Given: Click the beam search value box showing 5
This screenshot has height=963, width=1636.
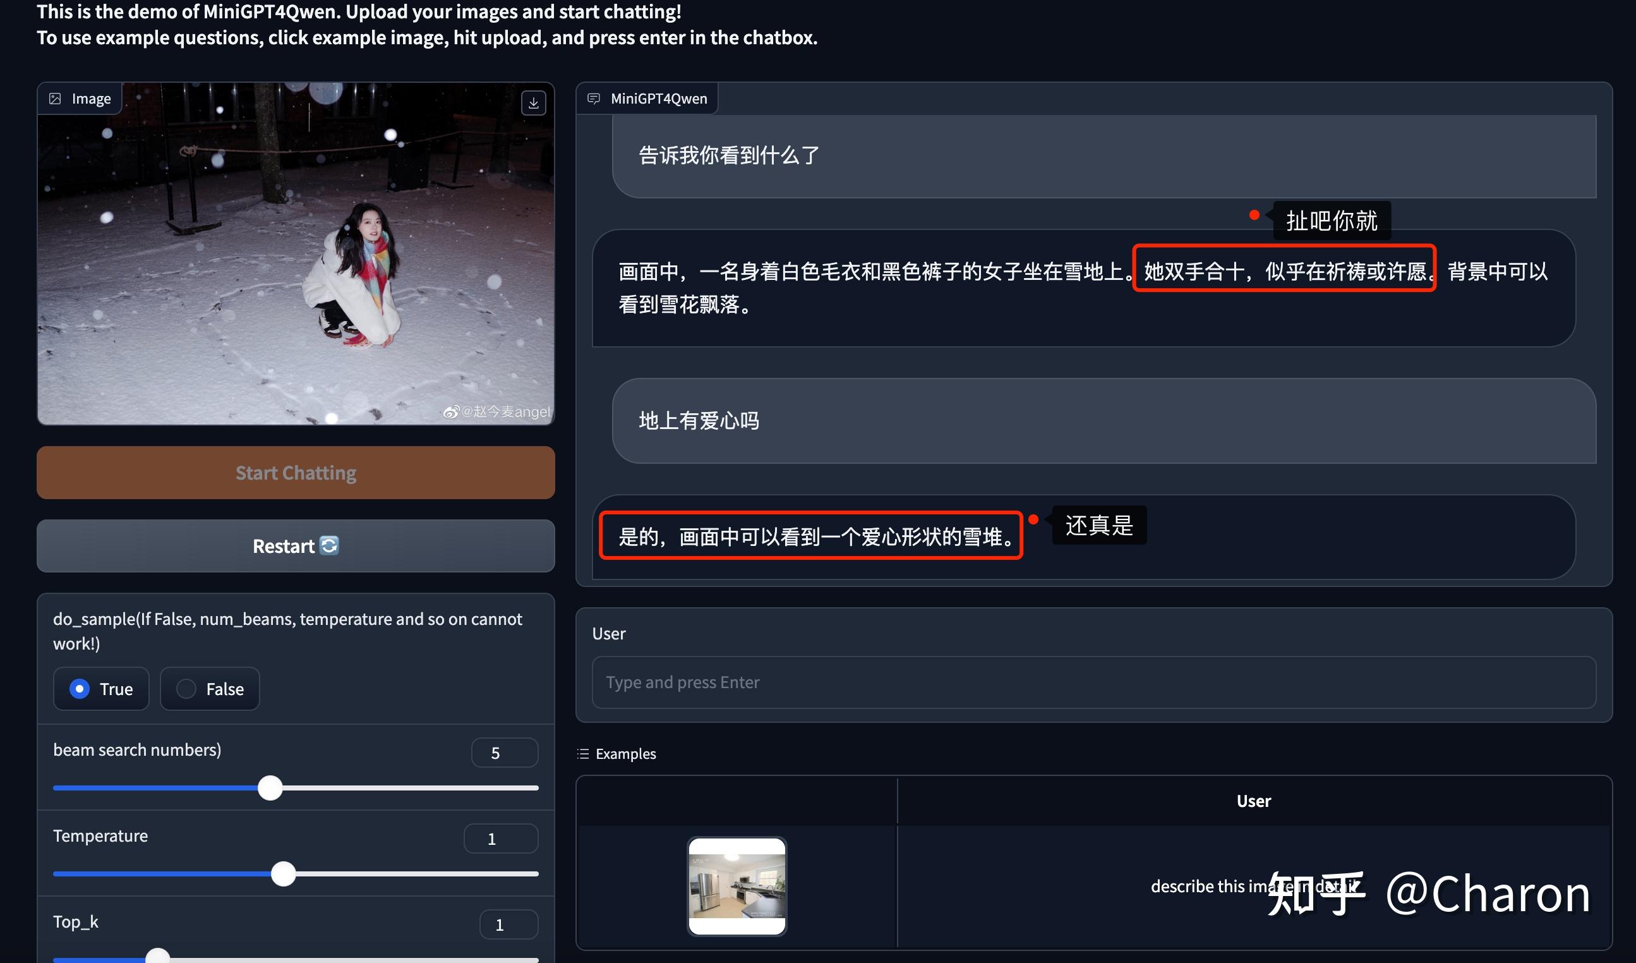Looking at the screenshot, I should pos(505,752).
